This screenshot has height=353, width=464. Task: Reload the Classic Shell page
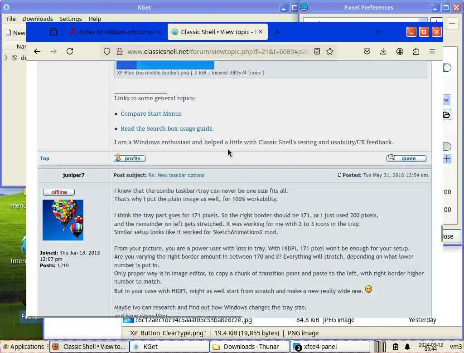70,52
